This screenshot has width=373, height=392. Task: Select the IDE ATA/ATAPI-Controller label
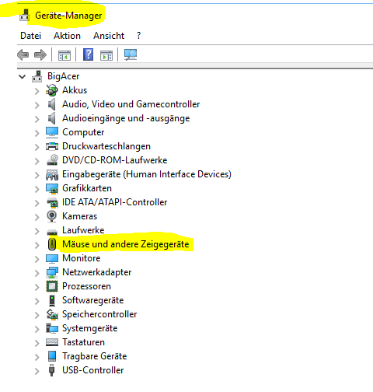pyautogui.click(x=114, y=202)
